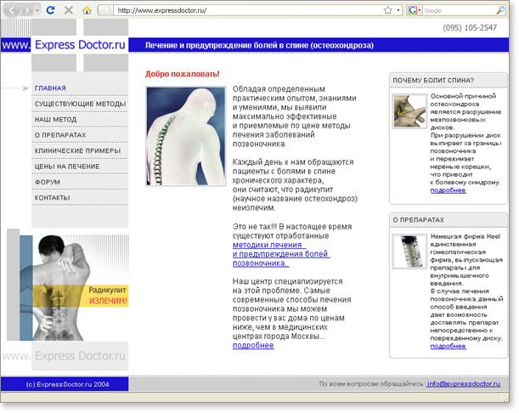This screenshot has width=519, height=413.
Task: Open the address bar dropdown arrow
Action: pyautogui.click(x=398, y=10)
